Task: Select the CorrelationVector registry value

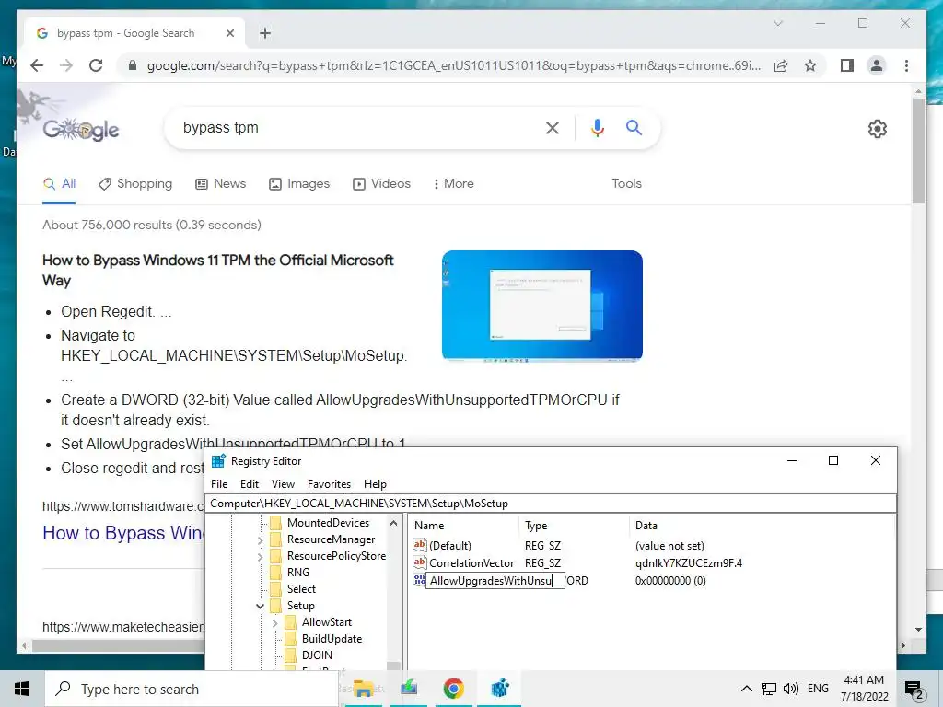Action: (x=471, y=563)
